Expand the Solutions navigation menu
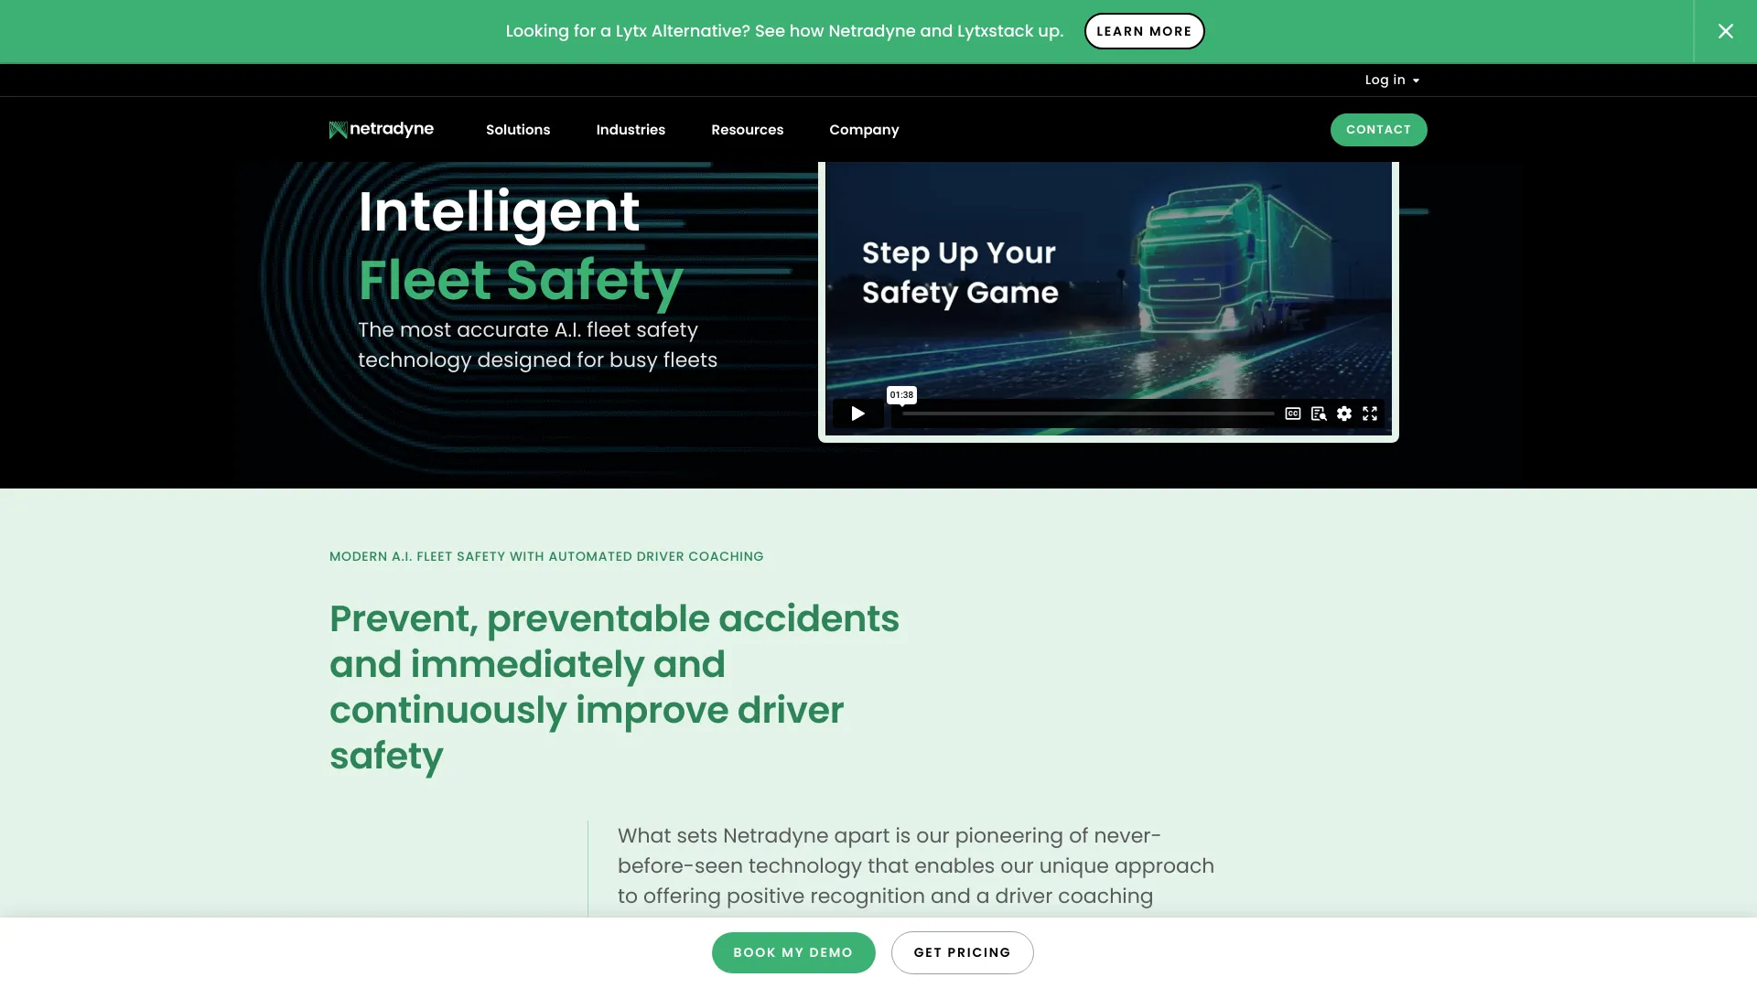Viewport: 1757px width, 988px height. click(x=518, y=129)
